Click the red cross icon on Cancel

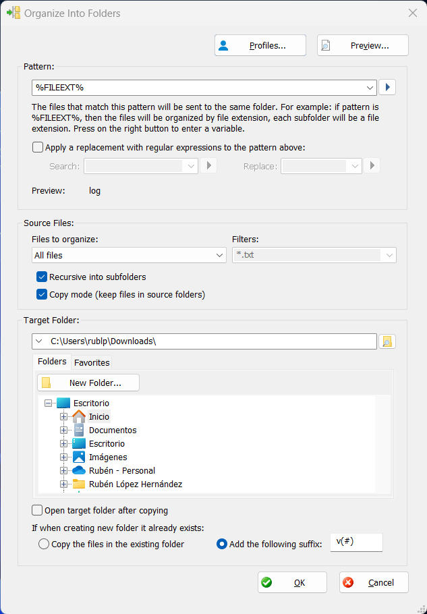348,582
